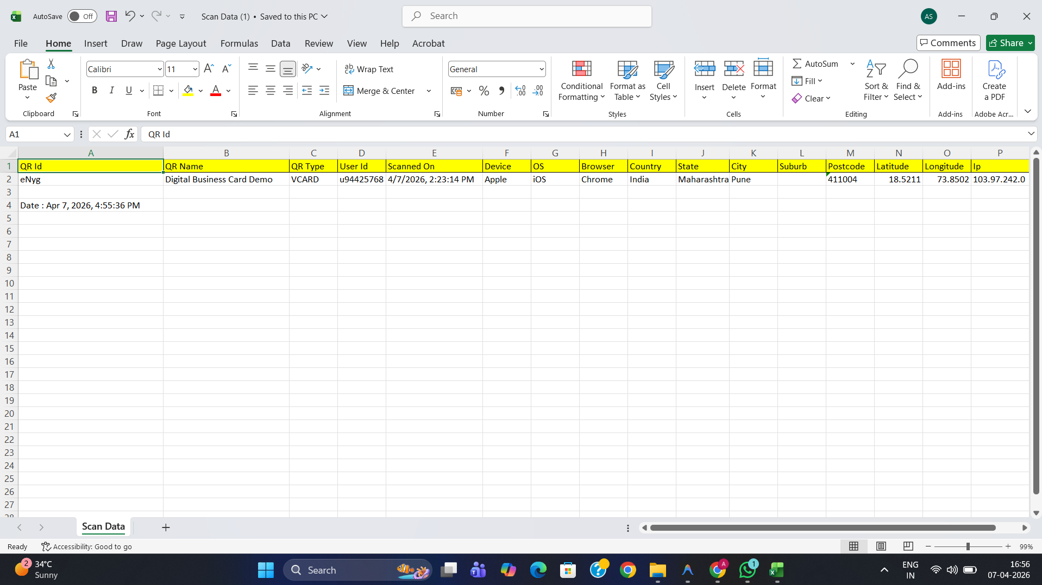Open Conditional Formatting options
Screen dimensions: 1042x585
click(x=581, y=80)
